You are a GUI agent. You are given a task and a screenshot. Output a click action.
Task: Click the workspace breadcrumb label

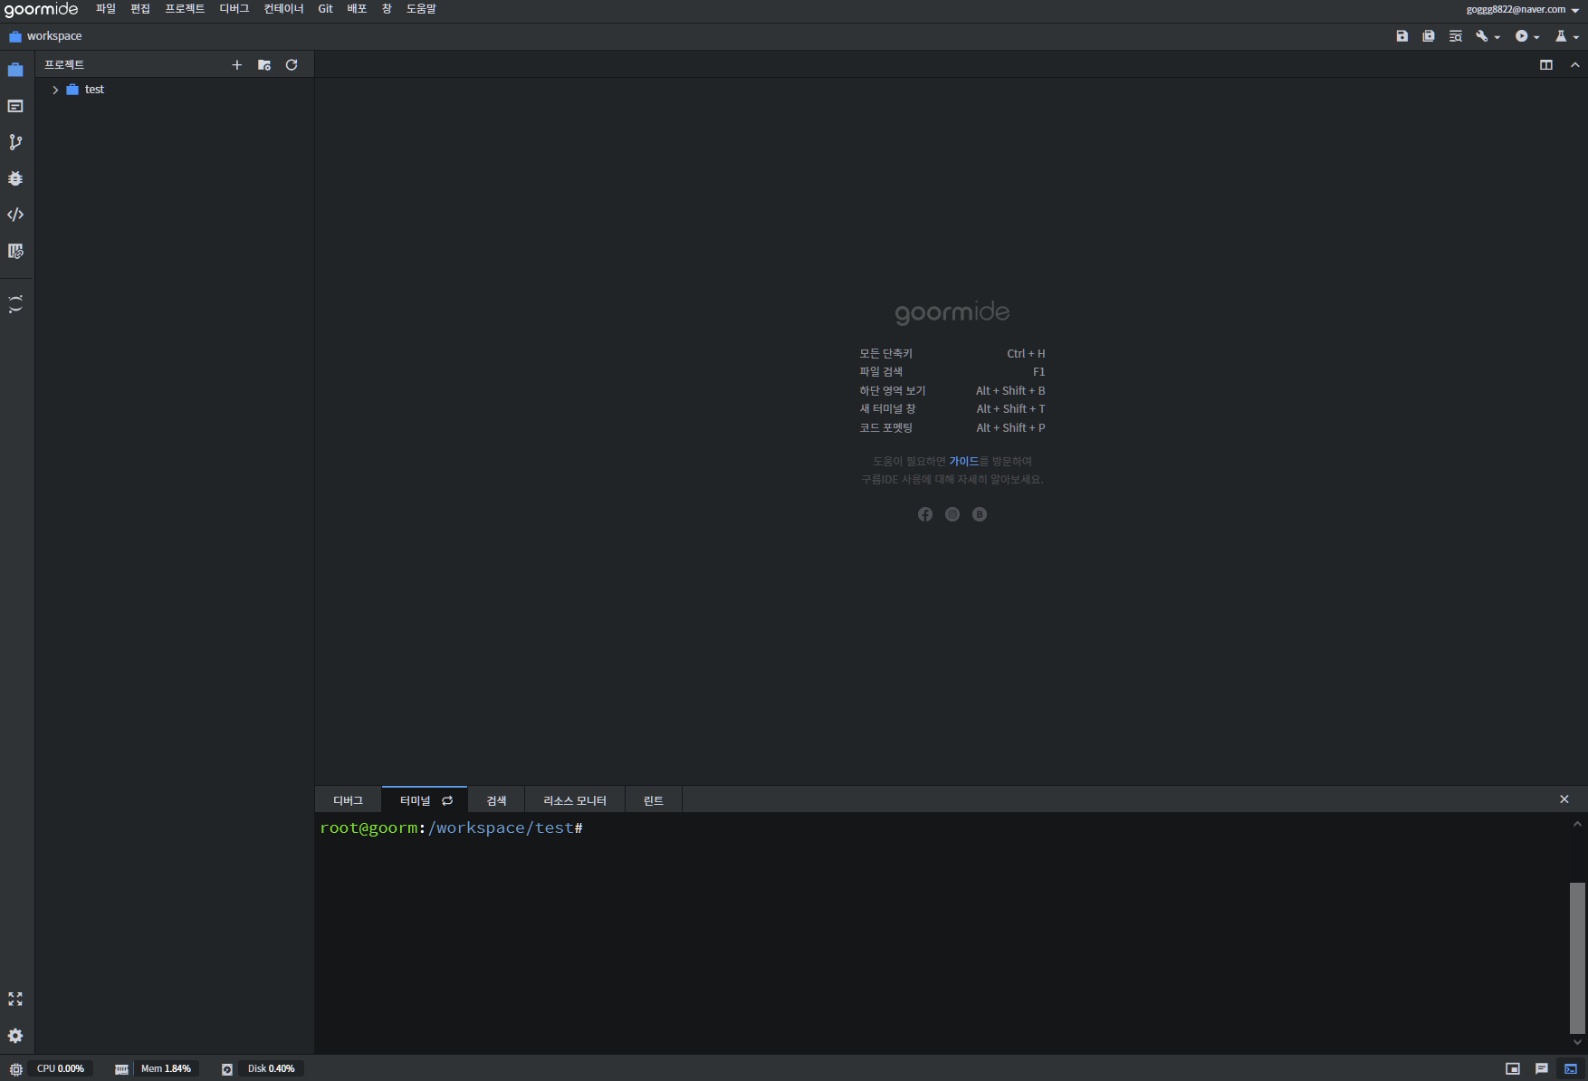point(54,36)
